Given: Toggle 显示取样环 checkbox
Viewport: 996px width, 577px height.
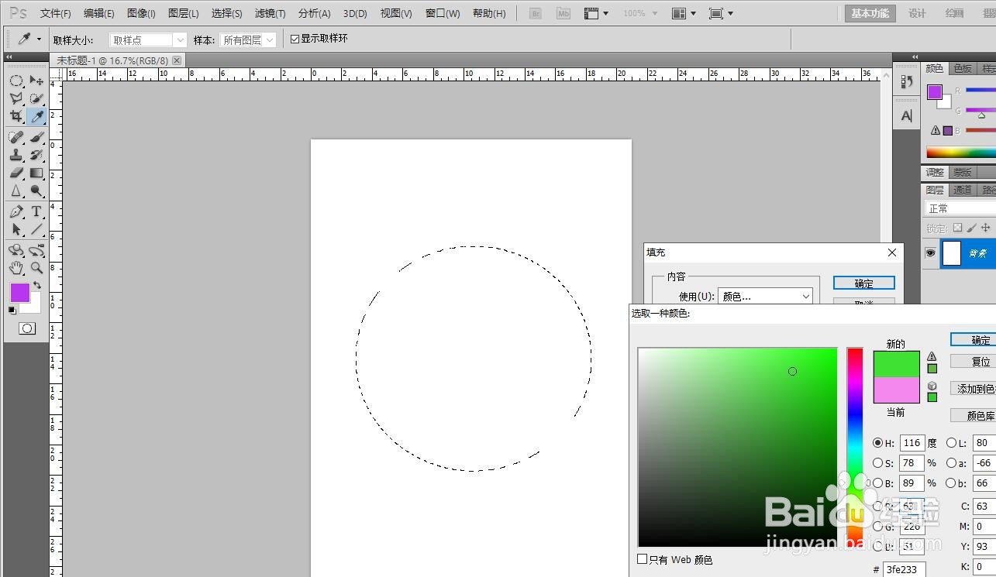Looking at the screenshot, I should click(295, 39).
